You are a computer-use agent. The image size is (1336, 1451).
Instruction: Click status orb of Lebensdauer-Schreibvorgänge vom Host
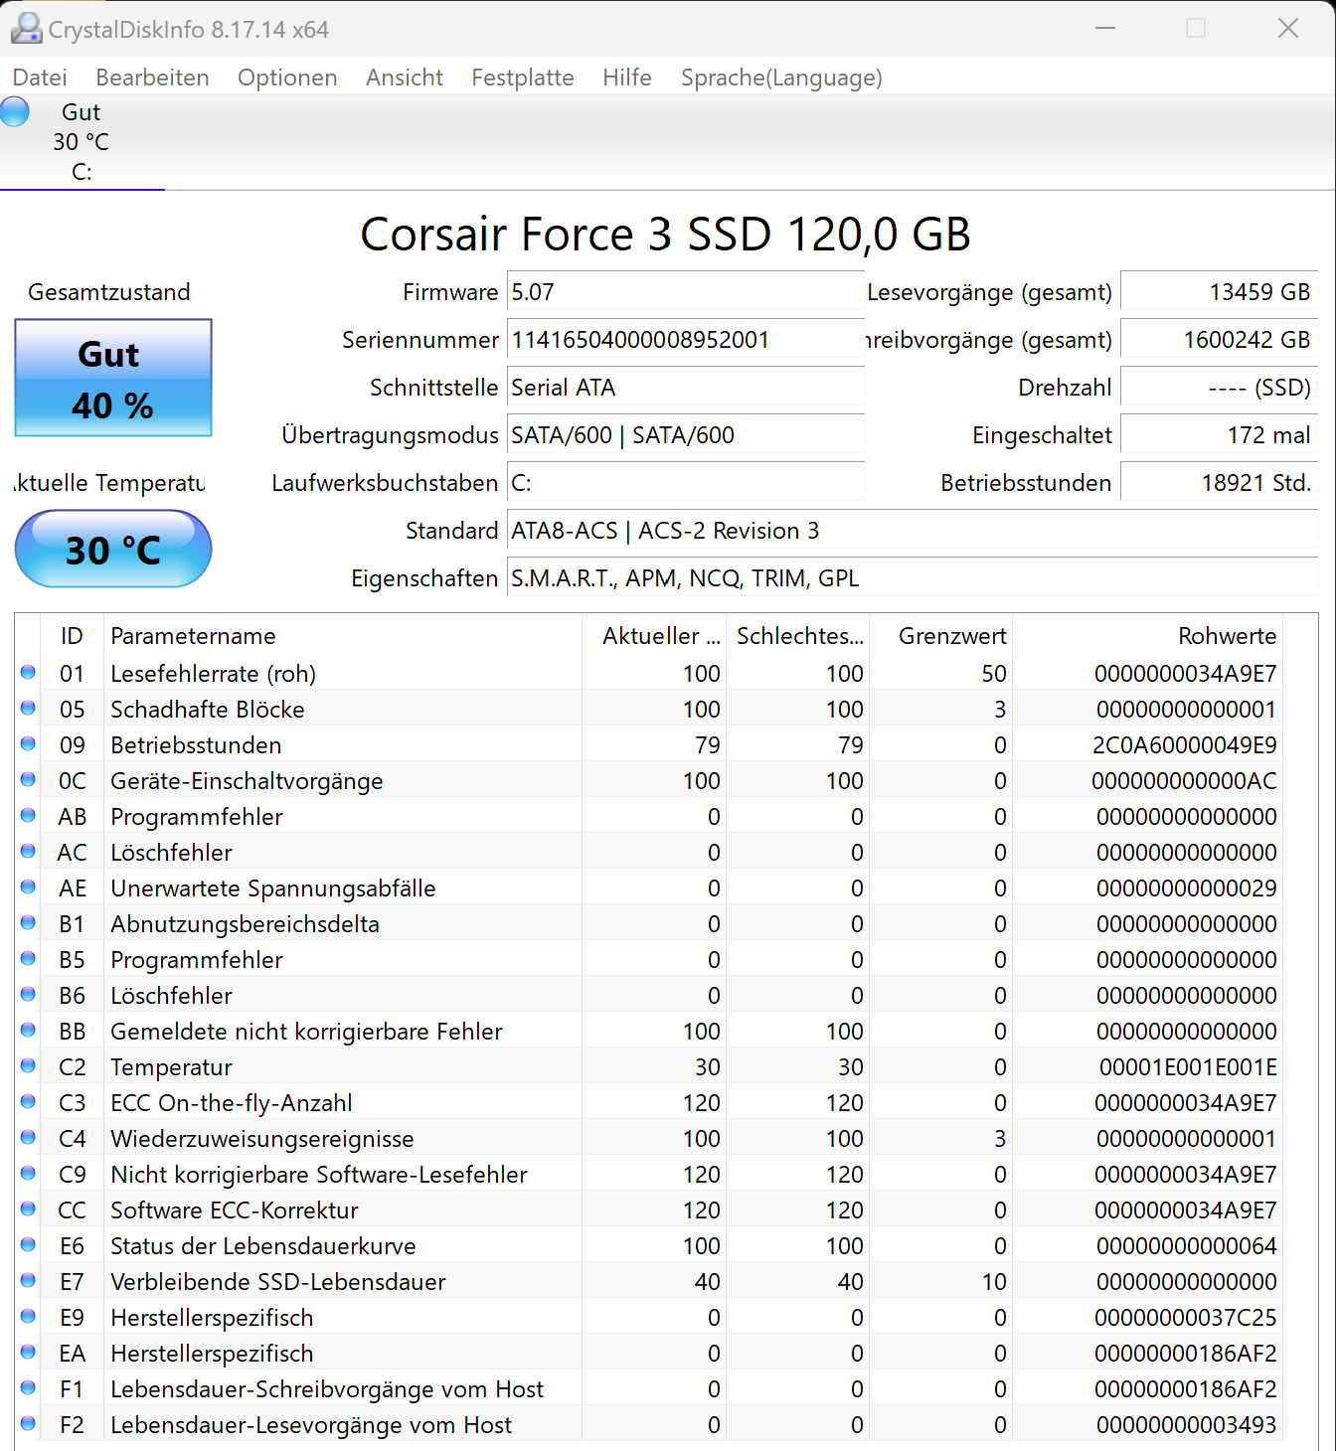pyautogui.click(x=28, y=1387)
